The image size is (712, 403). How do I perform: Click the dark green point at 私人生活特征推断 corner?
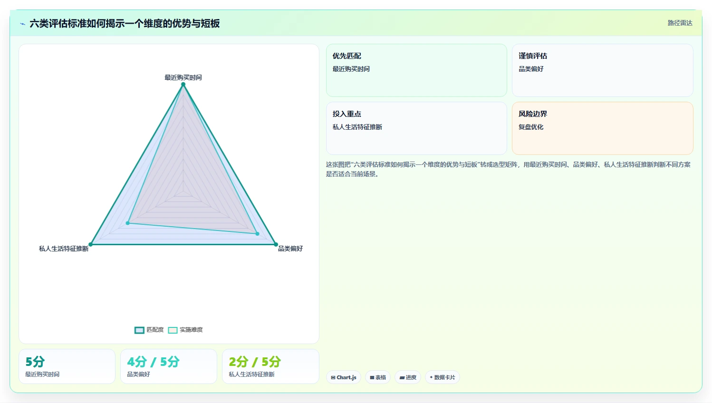tap(90, 244)
